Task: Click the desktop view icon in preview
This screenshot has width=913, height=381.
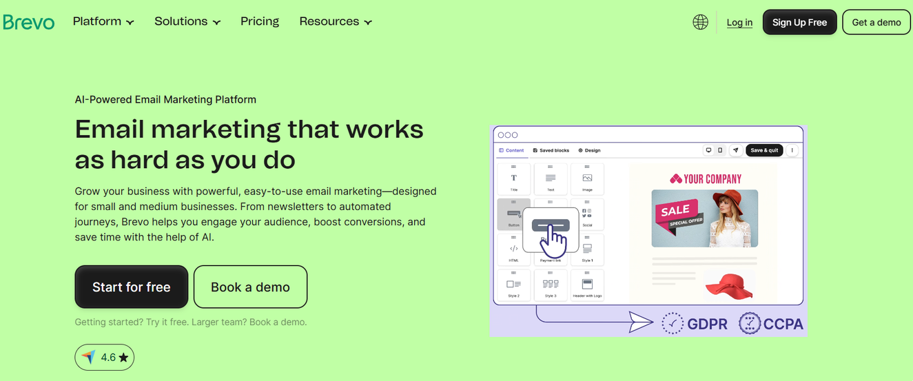Action: (708, 150)
